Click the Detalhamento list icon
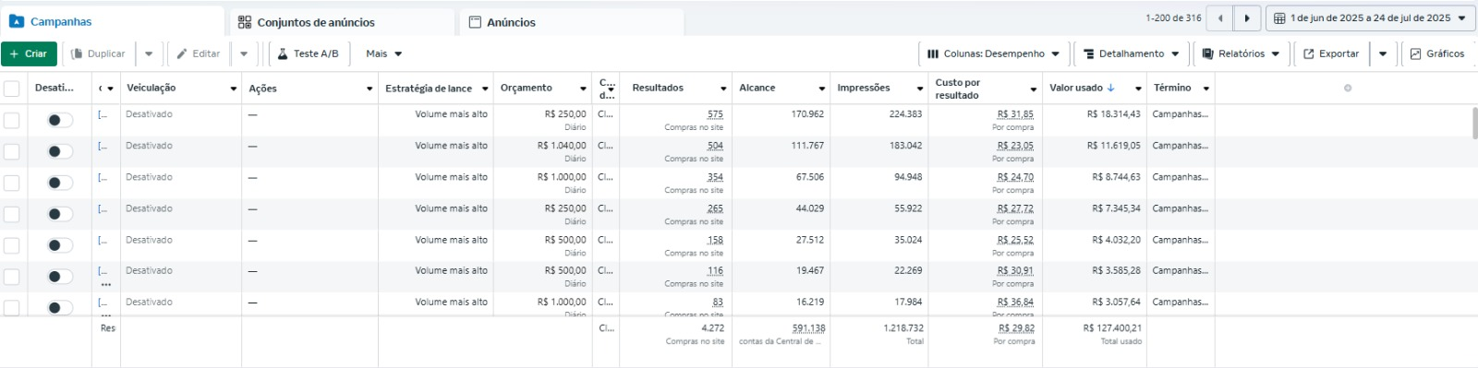The height and width of the screenshot is (368, 1478). [1089, 53]
